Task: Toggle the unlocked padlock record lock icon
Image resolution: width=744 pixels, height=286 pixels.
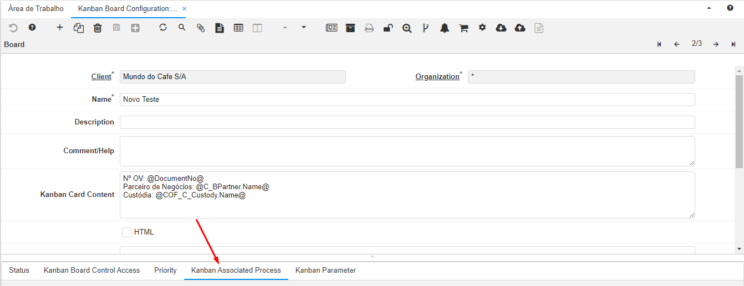Action: point(388,28)
